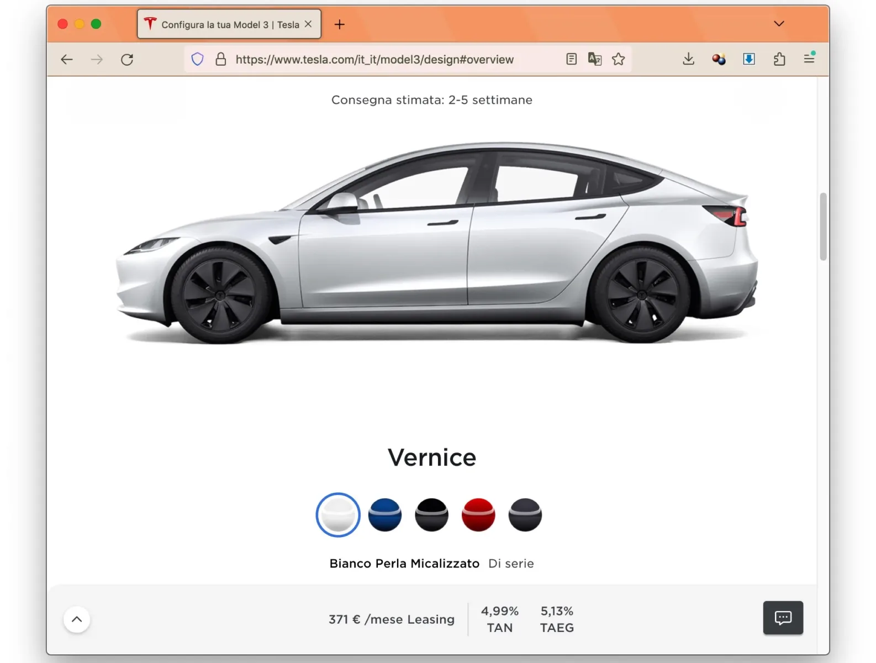Screen dimensions: 876x663
Task: Open a new browser tab
Action: (x=340, y=24)
